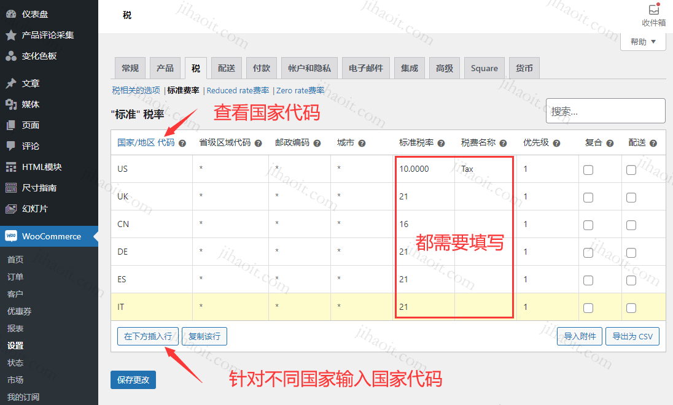This screenshot has height=405, width=673.
Task: Click the 复制该行 button
Action: (204, 336)
